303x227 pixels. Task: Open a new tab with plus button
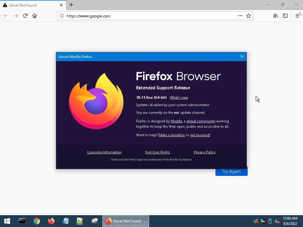(x=71, y=5)
